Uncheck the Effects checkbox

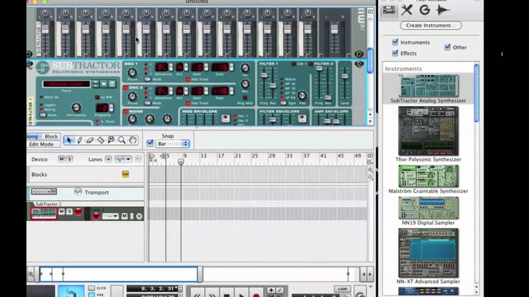[x=395, y=53]
